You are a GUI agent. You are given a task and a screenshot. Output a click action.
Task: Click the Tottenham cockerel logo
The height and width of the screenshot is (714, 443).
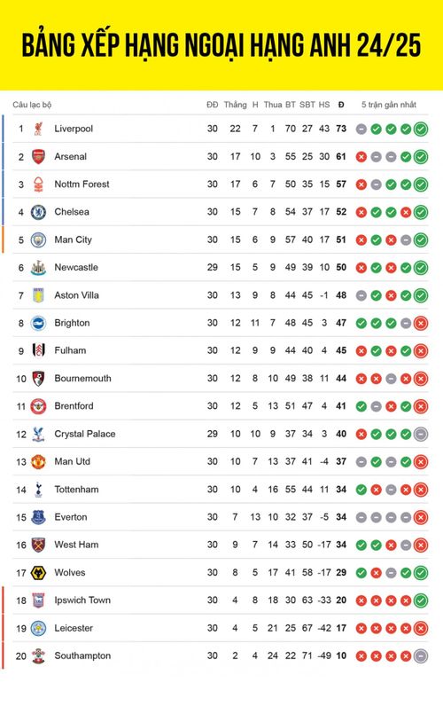[38, 490]
